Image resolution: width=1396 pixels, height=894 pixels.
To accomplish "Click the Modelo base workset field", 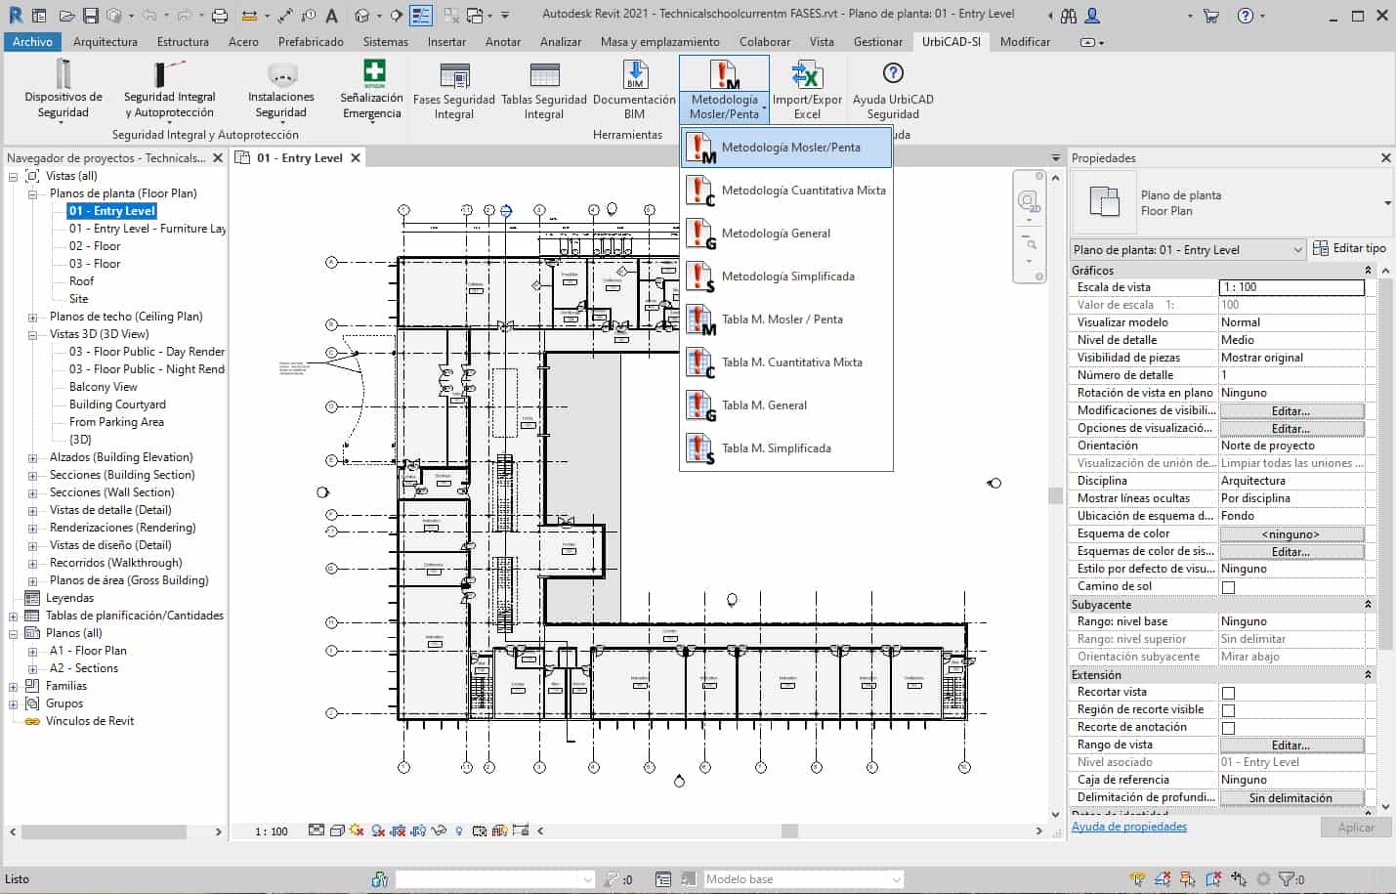I will coord(803,879).
